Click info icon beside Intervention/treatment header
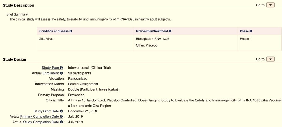Screen dimensions: 282x127 click(x=170, y=31)
